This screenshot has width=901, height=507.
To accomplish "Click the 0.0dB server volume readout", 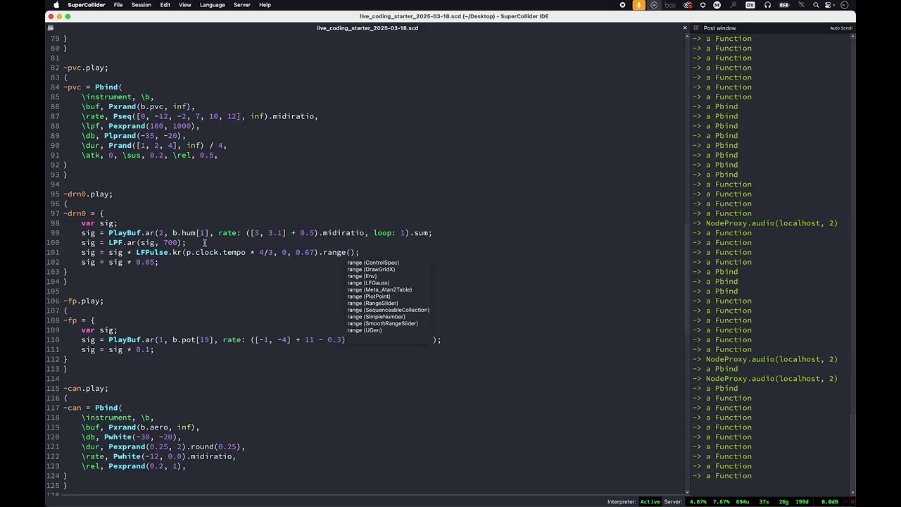I will (830, 502).
